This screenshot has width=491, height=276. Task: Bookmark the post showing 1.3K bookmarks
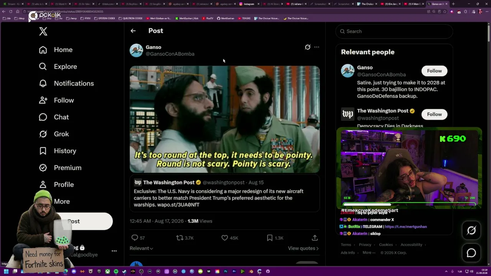point(270,238)
